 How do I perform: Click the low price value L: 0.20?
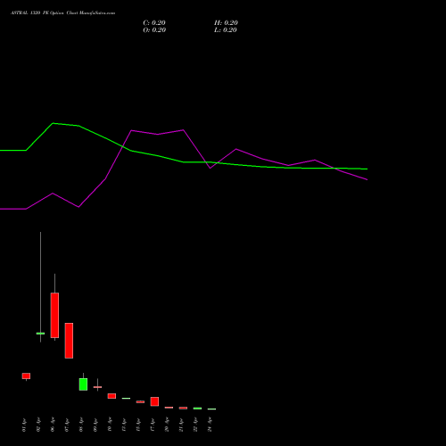coord(226,30)
